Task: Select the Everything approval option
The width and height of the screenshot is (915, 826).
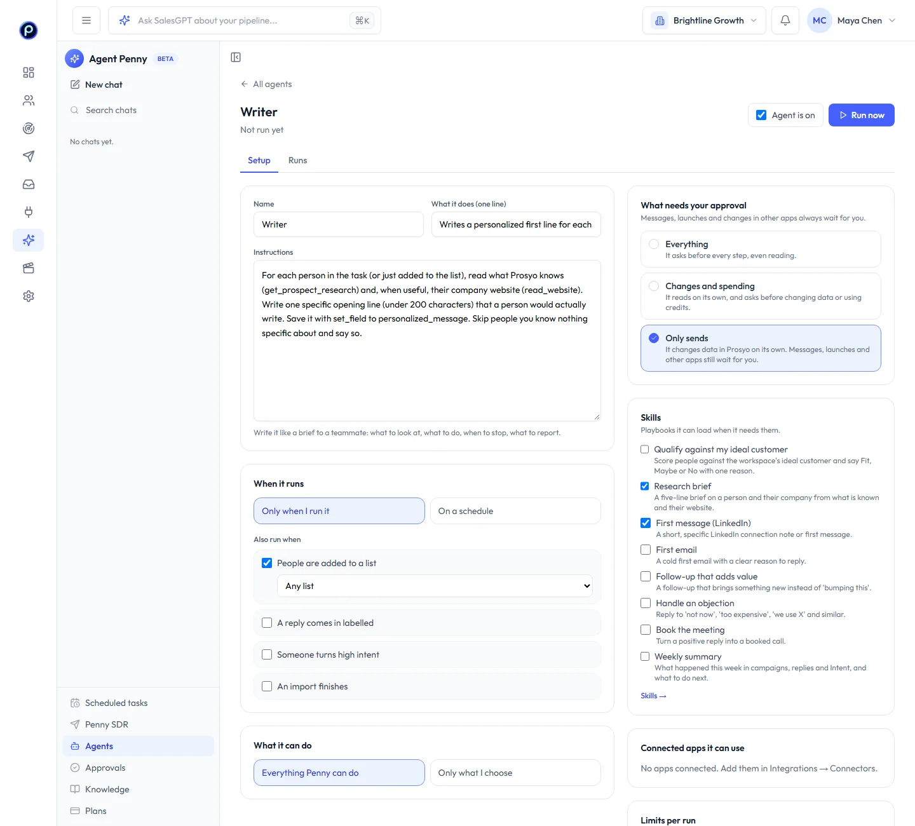Action: click(761, 249)
